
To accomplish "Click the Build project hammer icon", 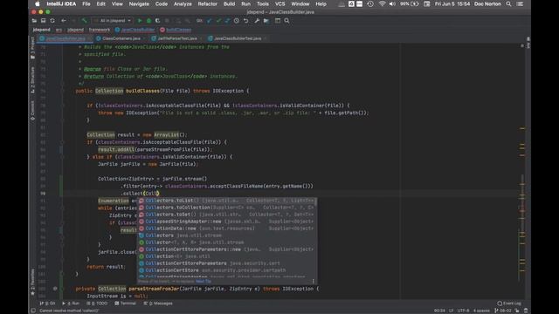I will click(84, 21).
